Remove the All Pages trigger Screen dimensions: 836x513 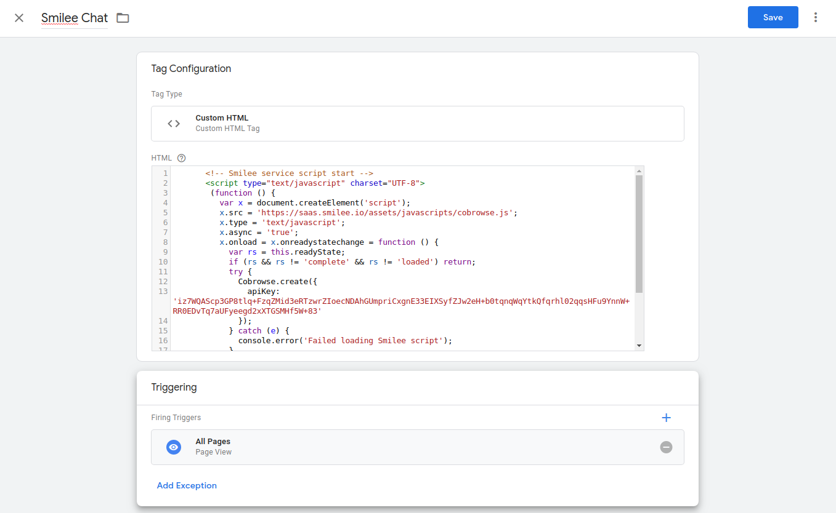pos(666,447)
